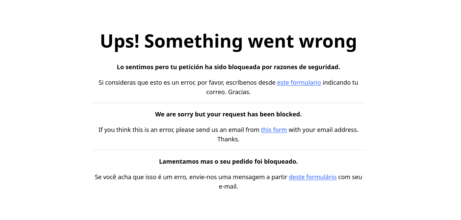Open the 'deste formulário' link
This screenshot has height=220, width=461.
(313, 177)
